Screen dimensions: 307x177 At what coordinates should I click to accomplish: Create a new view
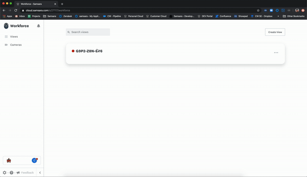[275, 32]
